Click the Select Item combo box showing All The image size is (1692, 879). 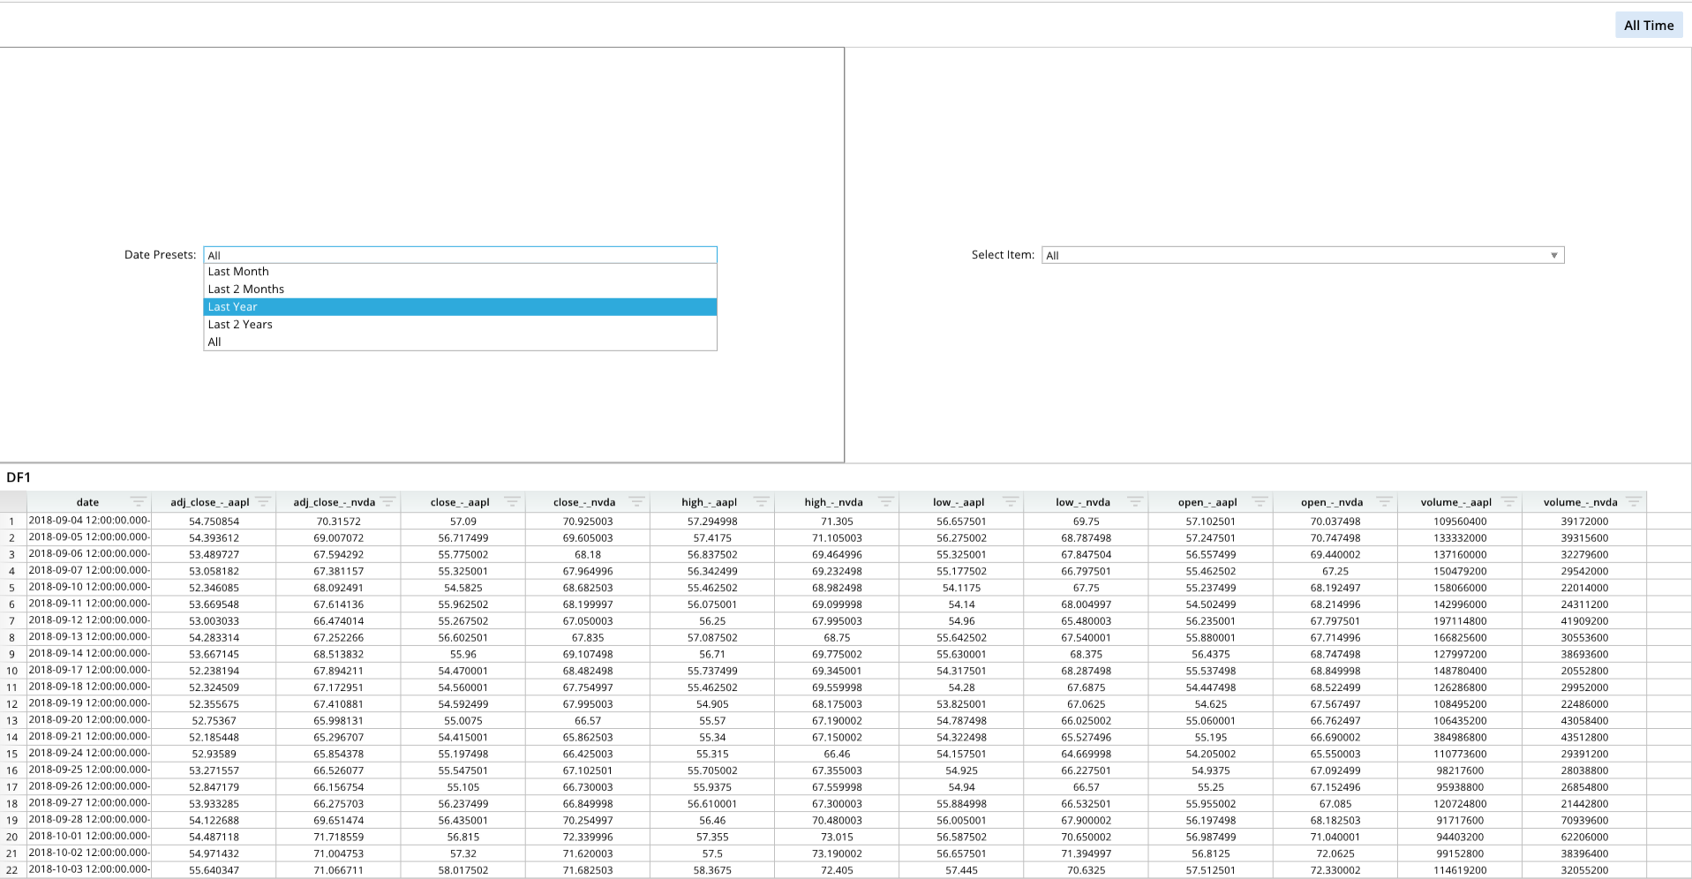[x=1303, y=255]
